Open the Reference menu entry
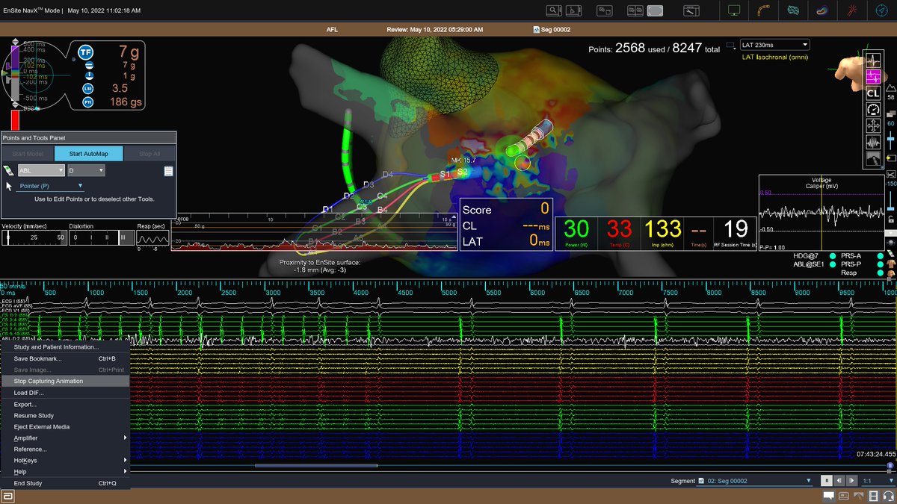 pyautogui.click(x=65, y=449)
